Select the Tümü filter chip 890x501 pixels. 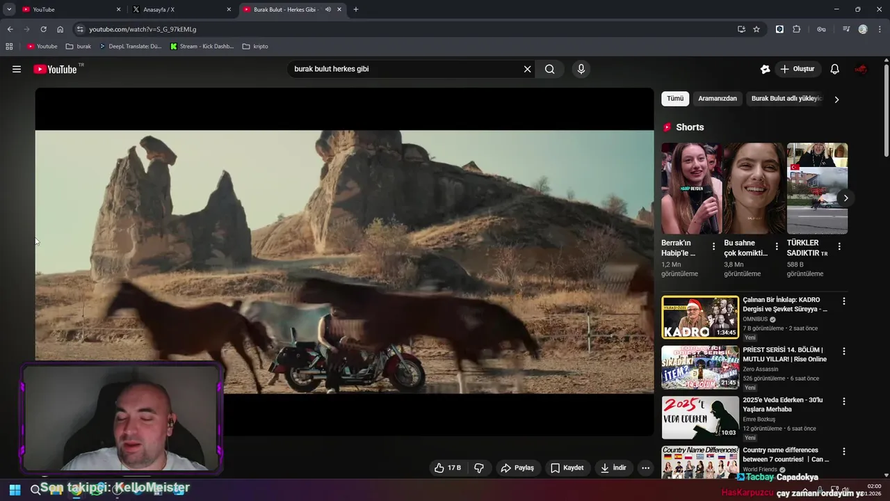675,99
